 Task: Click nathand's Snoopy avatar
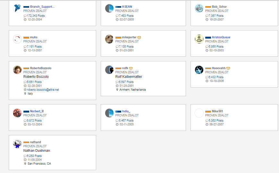pyautogui.click(x=17, y=144)
